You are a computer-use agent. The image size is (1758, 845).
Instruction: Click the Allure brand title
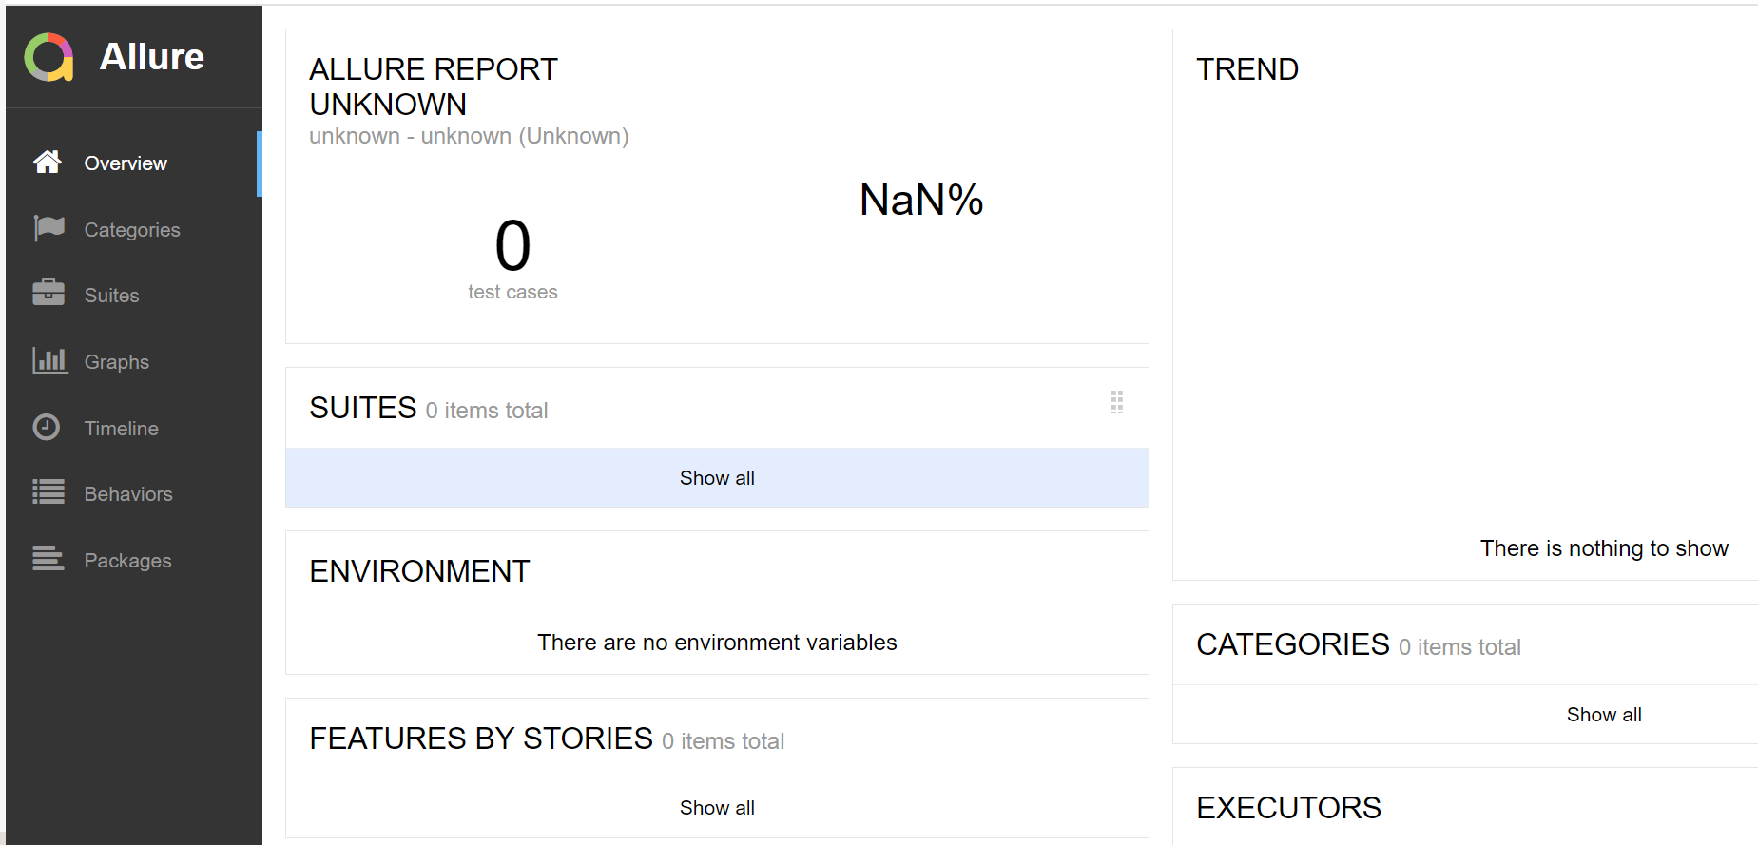[152, 57]
